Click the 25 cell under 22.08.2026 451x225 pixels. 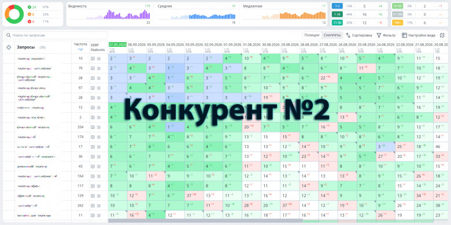pos(404,147)
